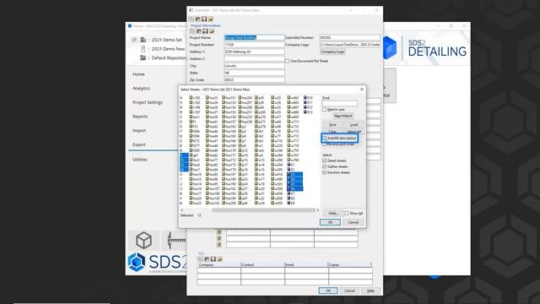Screen dimensions: 540x304
Task: Click the City field containing Lincoln
Action: [x=254, y=66]
